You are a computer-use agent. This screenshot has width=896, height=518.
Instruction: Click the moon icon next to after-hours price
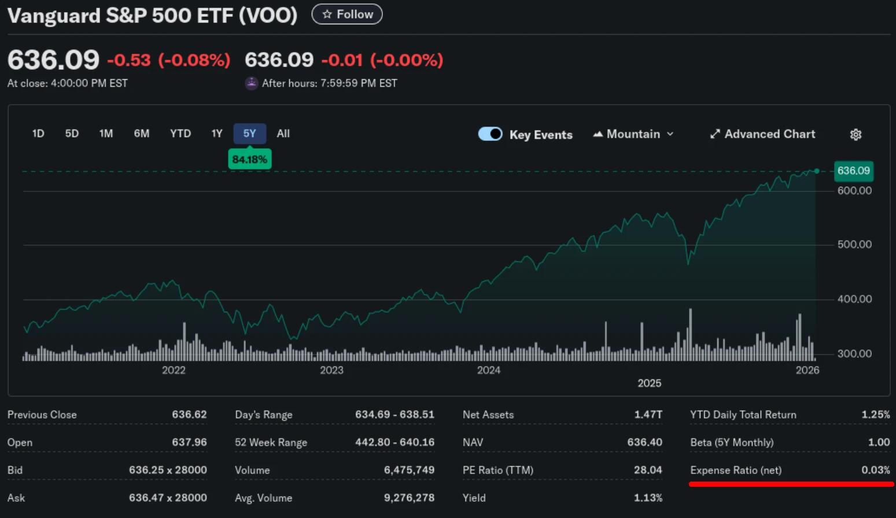coord(251,83)
